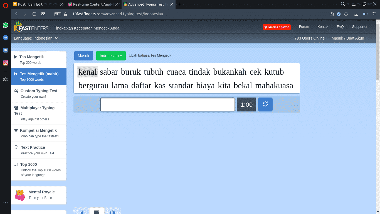This screenshot has width=380, height=214.
Task: Take a snapshot with the camera icon
Action: click(x=331, y=14)
